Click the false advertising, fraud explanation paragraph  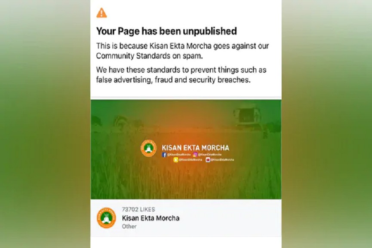(x=181, y=75)
